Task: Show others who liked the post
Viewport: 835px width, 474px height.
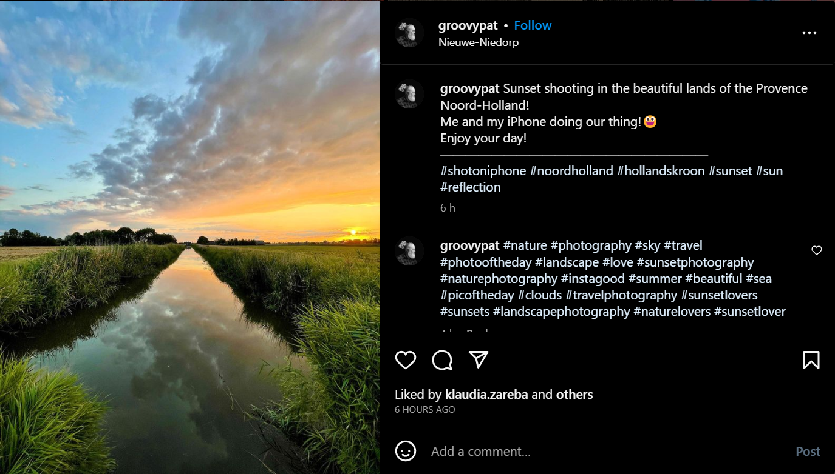Action: 574,395
